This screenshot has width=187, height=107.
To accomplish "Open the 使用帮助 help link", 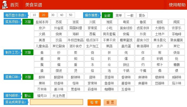I will pyautogui.click(x=177, y=5).
